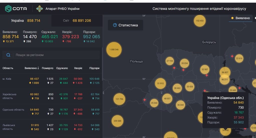Open the Статистика button
256x138 pixels.
pyautogui.click(x=125, y=25)
